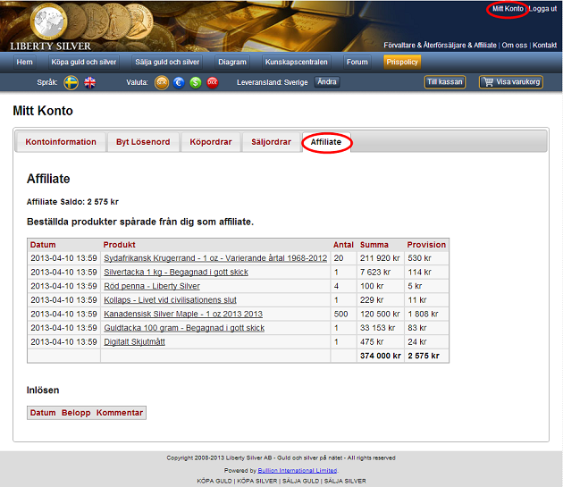This screenshot has height=487, width=563.
Task: Select SEK currency coin icon
Action: point(162,82)
